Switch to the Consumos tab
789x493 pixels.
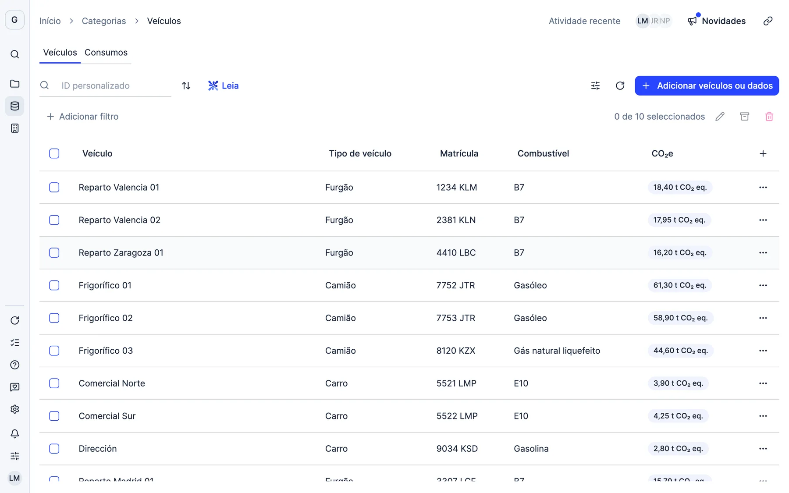[x=106, y=53]
